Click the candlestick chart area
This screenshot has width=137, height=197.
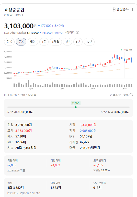73,65
